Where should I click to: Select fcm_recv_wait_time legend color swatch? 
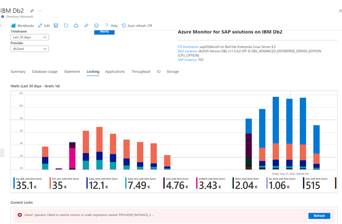50,183
